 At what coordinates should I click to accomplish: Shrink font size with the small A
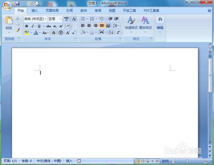(74, 33)
